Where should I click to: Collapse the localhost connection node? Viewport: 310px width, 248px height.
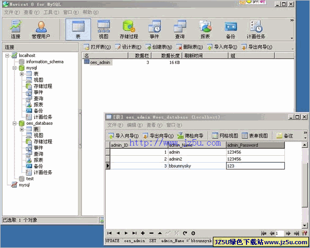[x=7, y=55]
